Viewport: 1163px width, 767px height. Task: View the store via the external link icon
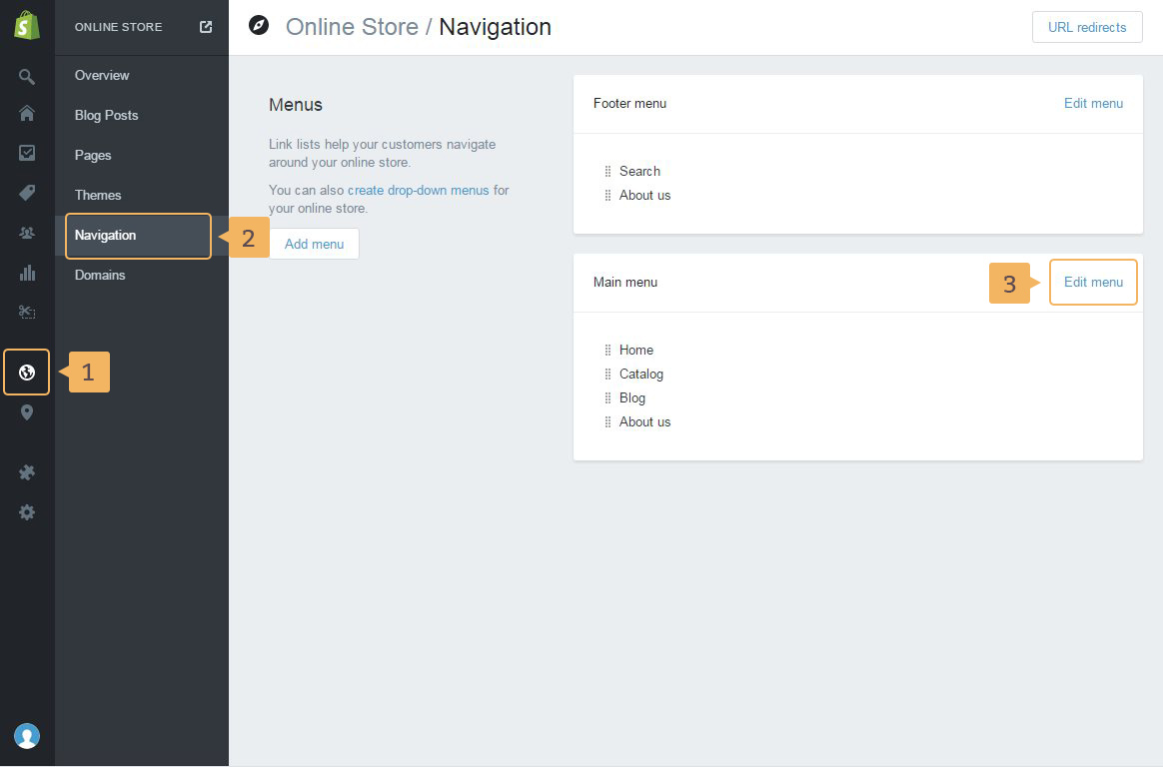(206, 27)
